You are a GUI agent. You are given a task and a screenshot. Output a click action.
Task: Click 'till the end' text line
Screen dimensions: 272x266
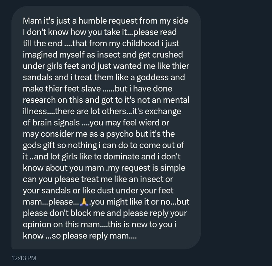42,43
